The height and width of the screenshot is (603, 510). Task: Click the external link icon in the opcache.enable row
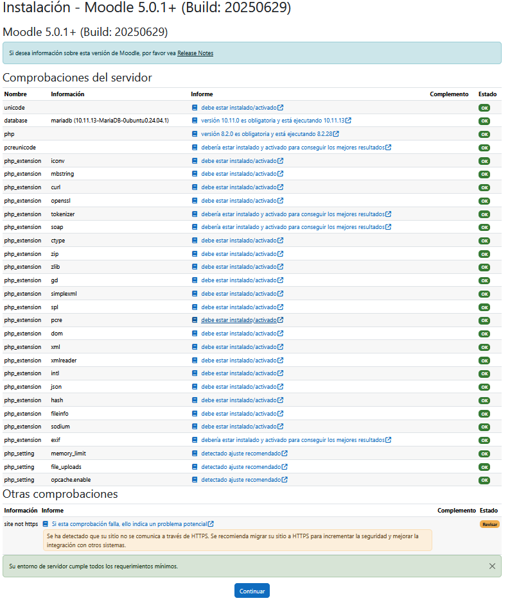tap(285, 480)
